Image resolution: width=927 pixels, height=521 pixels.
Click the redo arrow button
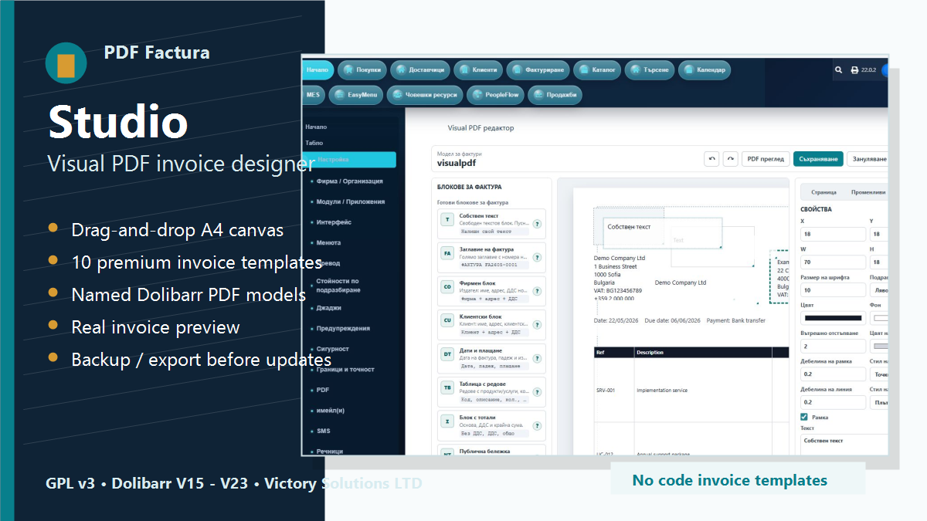(x=730, y=159)
